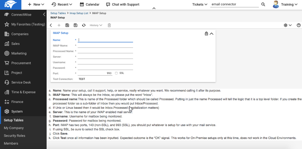Click the Imap Setup List breadcrumb link
Image resolution: width=302 pixels, height=149 pixels.
click(79, 13)
